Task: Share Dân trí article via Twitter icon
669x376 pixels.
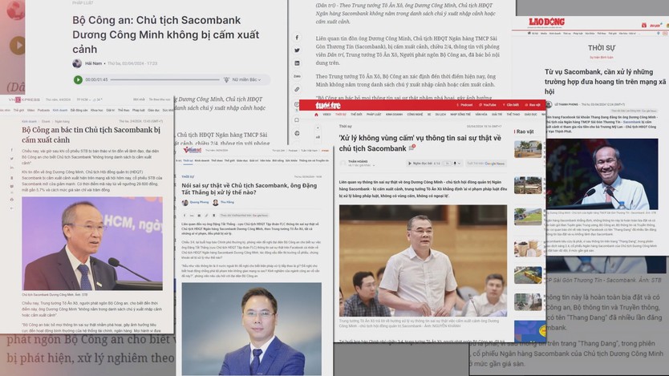Action: coord(297,51)
